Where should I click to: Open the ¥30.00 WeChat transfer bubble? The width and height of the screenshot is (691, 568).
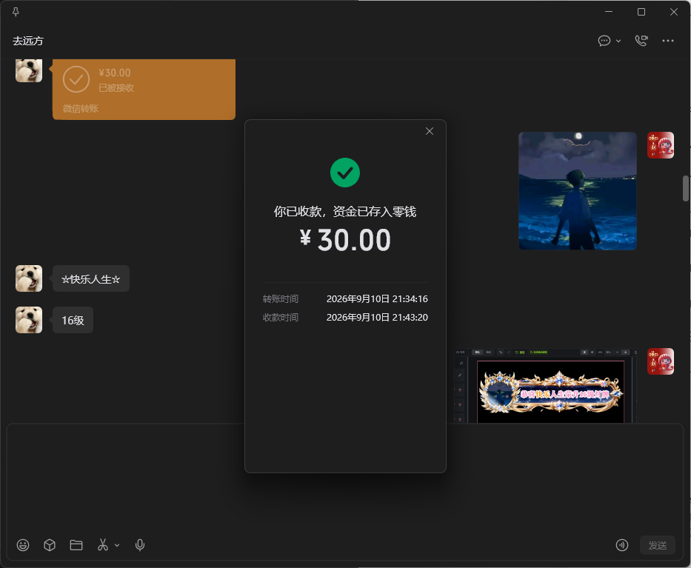(x=144, y=90)
